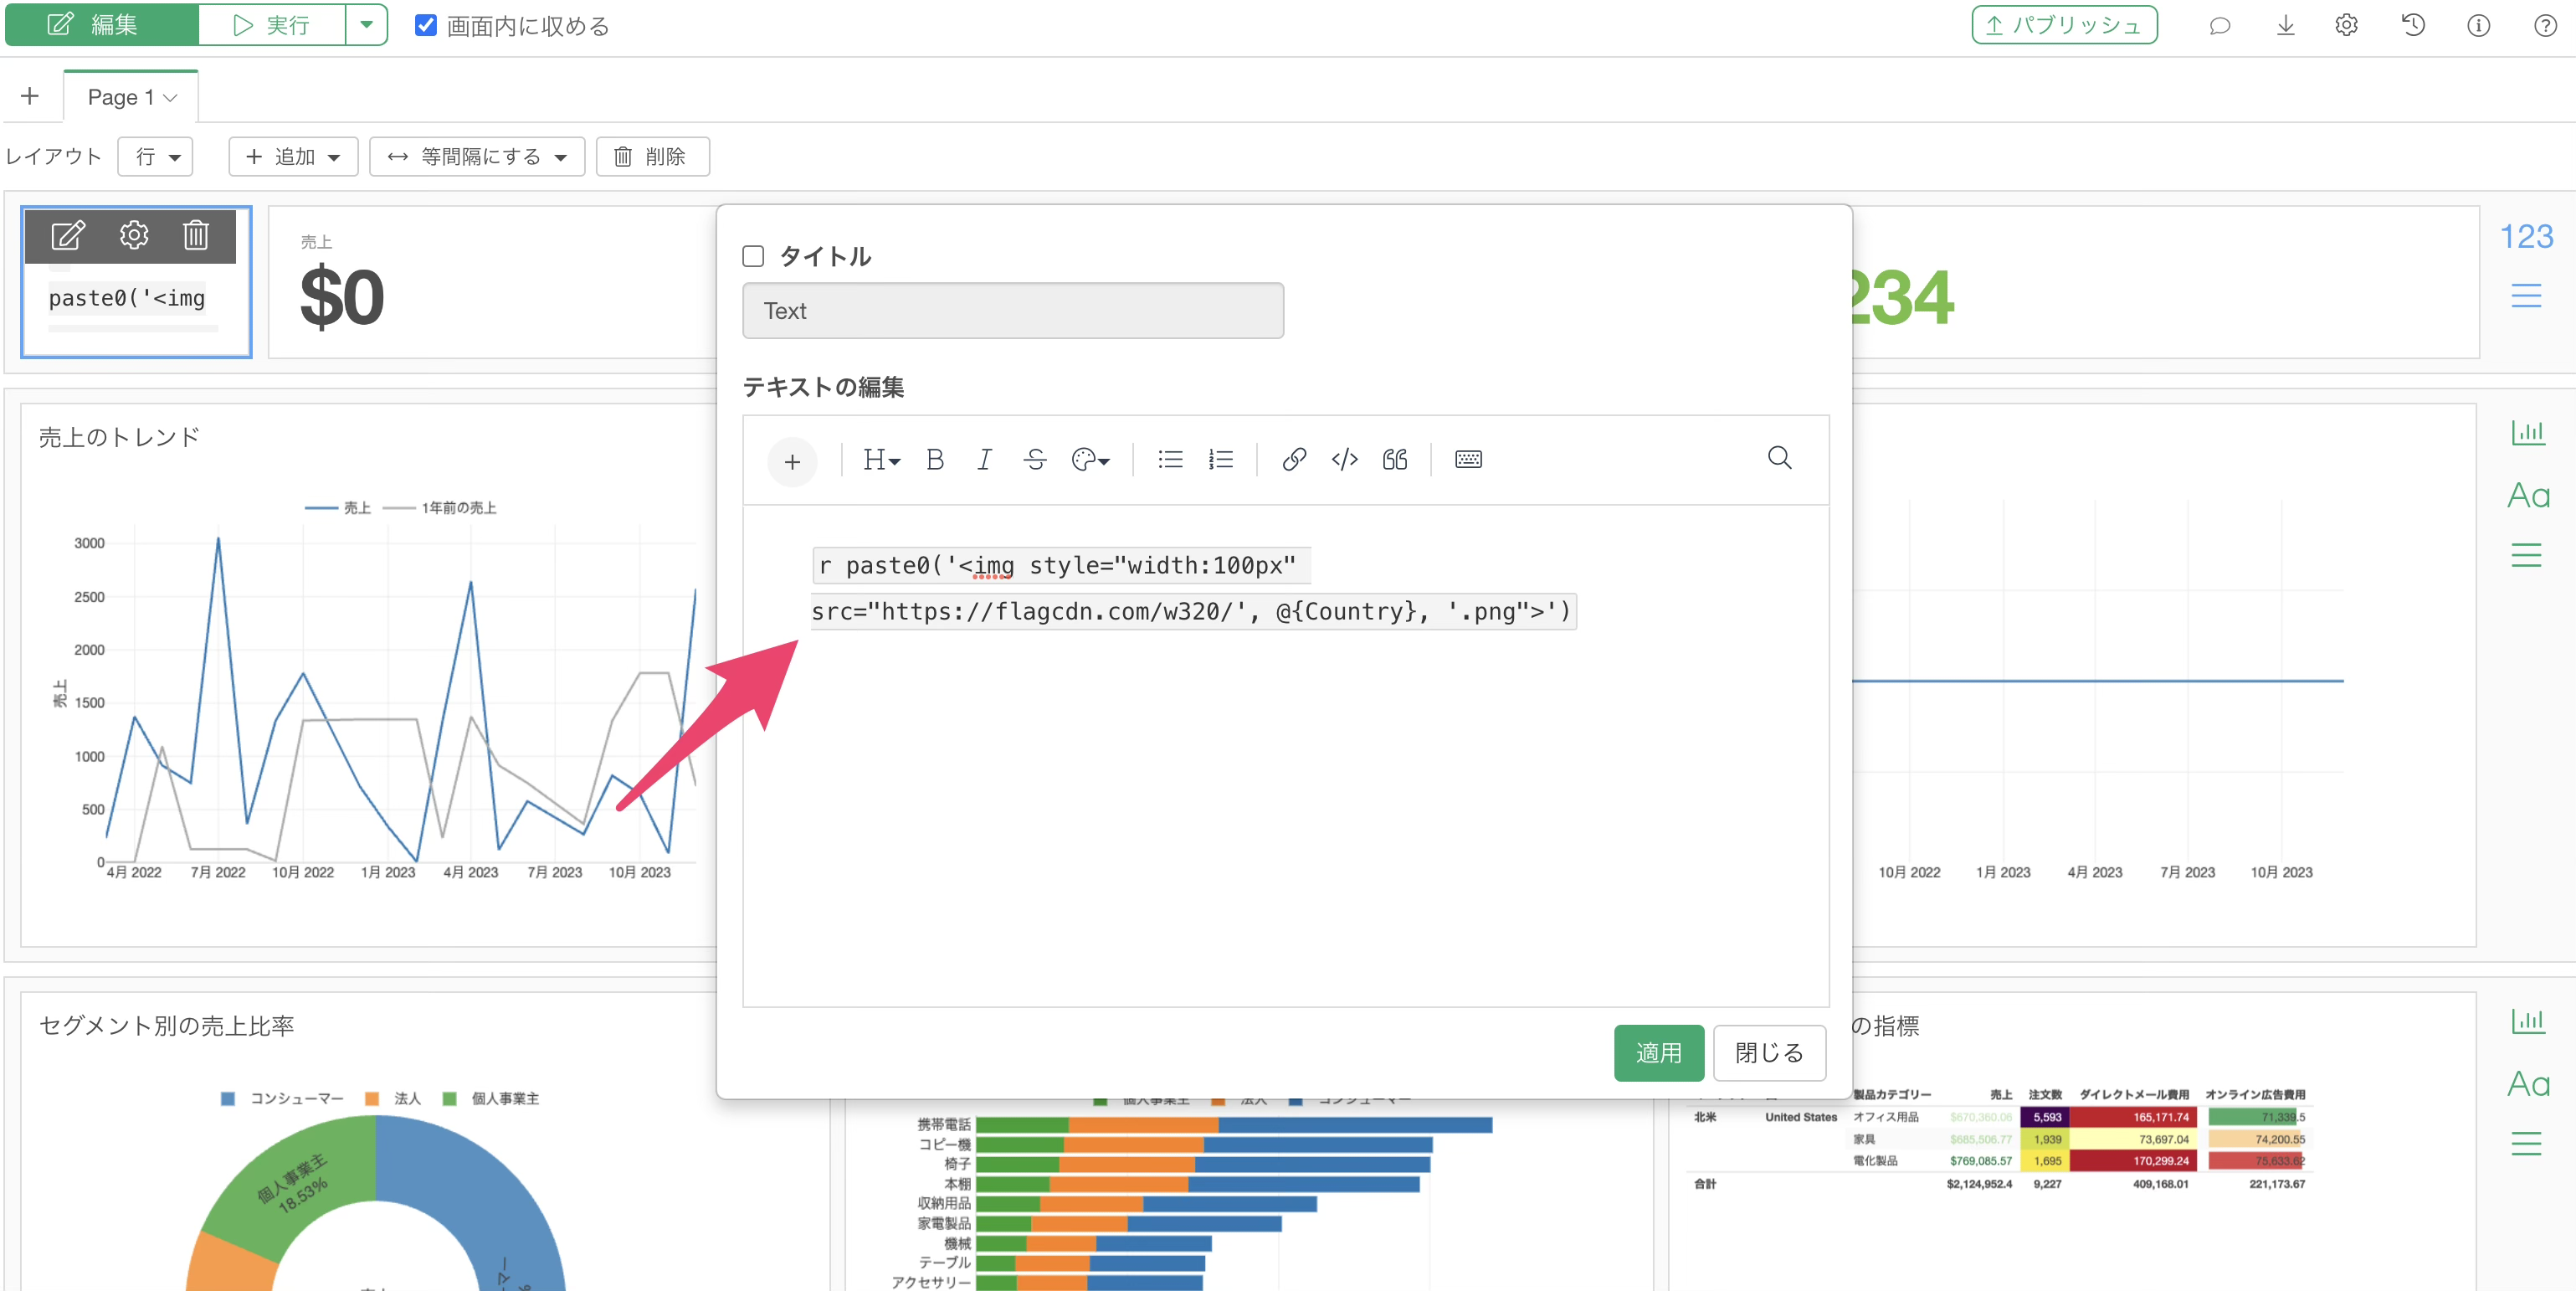Viewport: 2576px width, 1291px height.
Task: Click 適用 to apply text changes
Action: tap(1658, 1052)
